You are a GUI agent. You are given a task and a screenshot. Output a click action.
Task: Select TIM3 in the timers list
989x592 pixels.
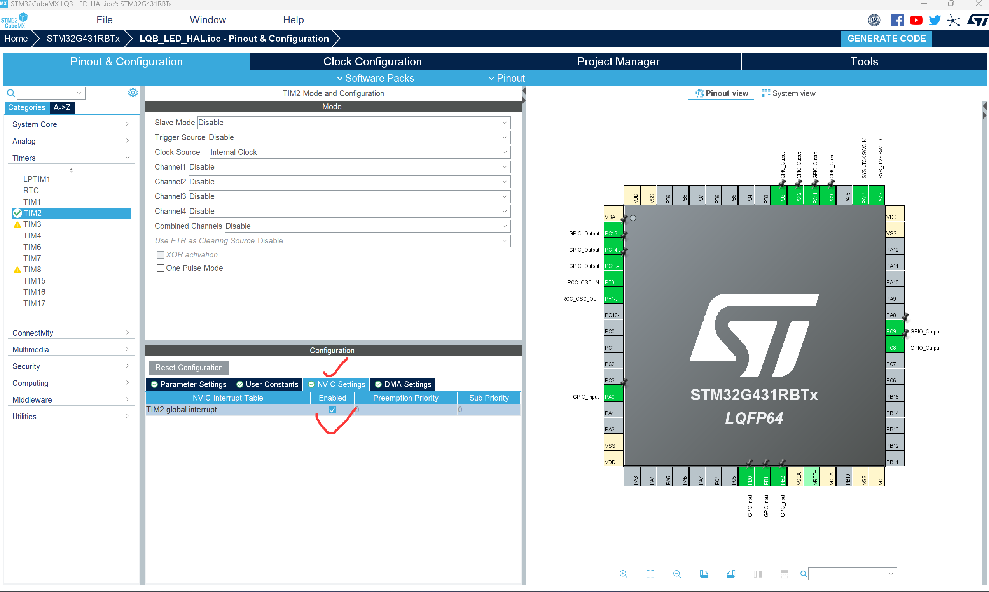pyautogui.click(x=32, y=224)
